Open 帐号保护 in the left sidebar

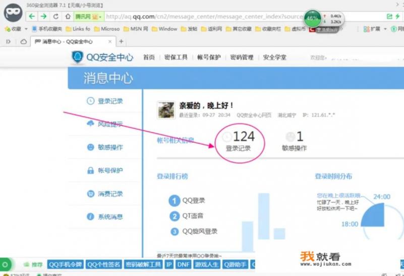(105, 170)
